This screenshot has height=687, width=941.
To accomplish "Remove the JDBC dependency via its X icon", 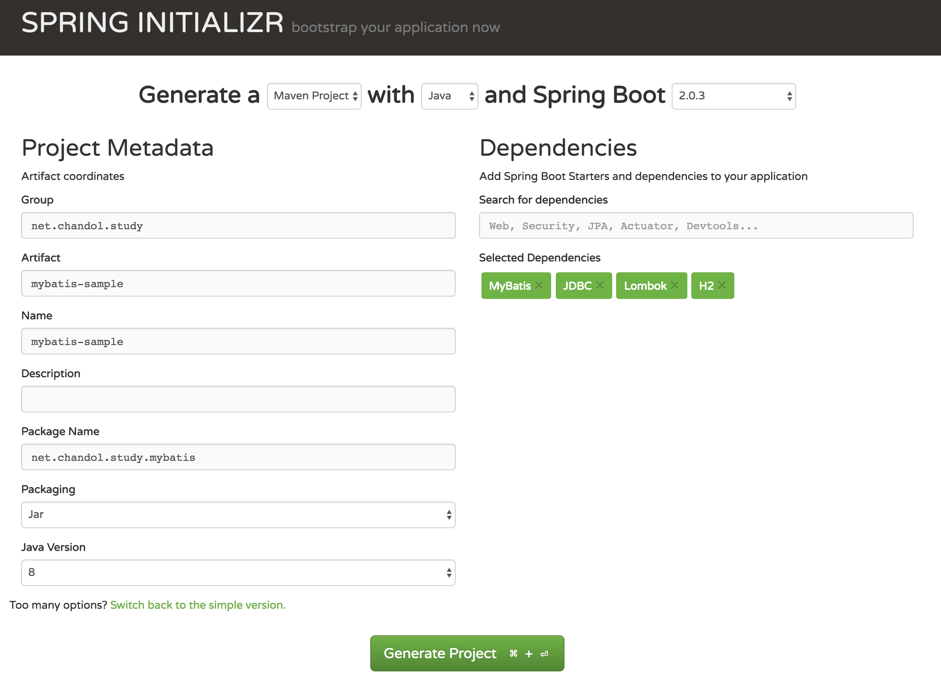I will pyautogui.click(x=599, y=285).
